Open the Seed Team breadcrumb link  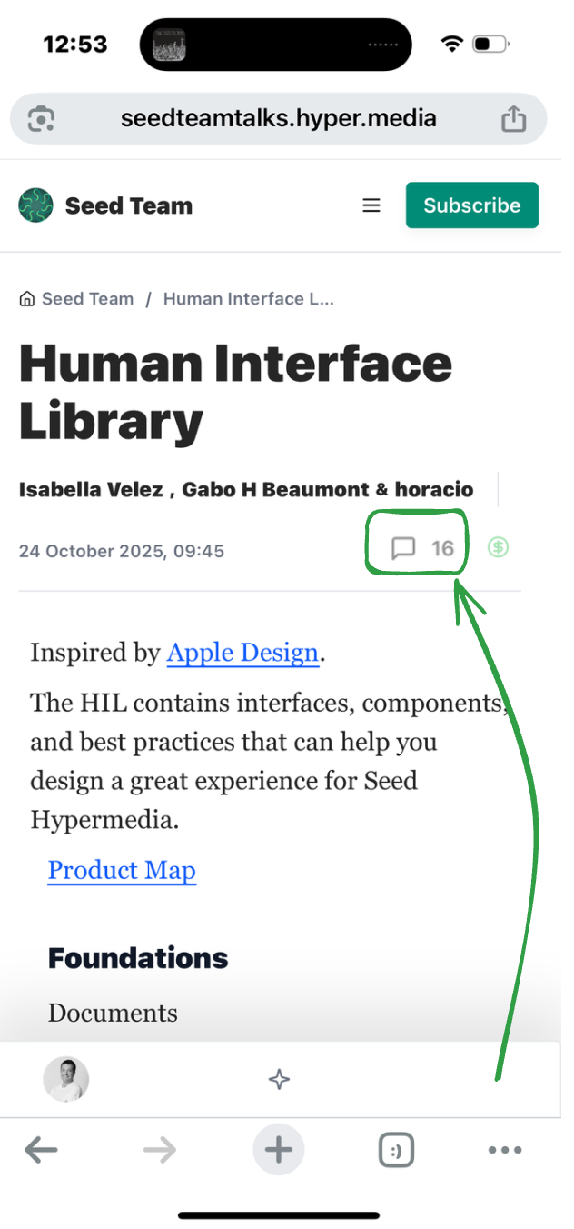(87, 299)
